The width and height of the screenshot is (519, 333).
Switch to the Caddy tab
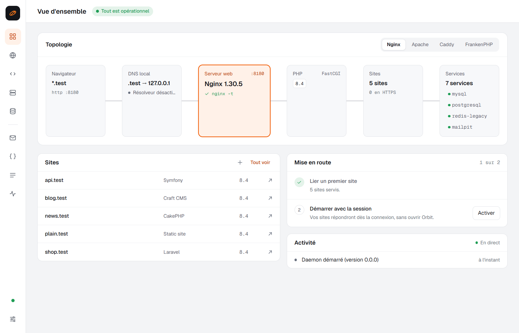(x=447, y=45)
